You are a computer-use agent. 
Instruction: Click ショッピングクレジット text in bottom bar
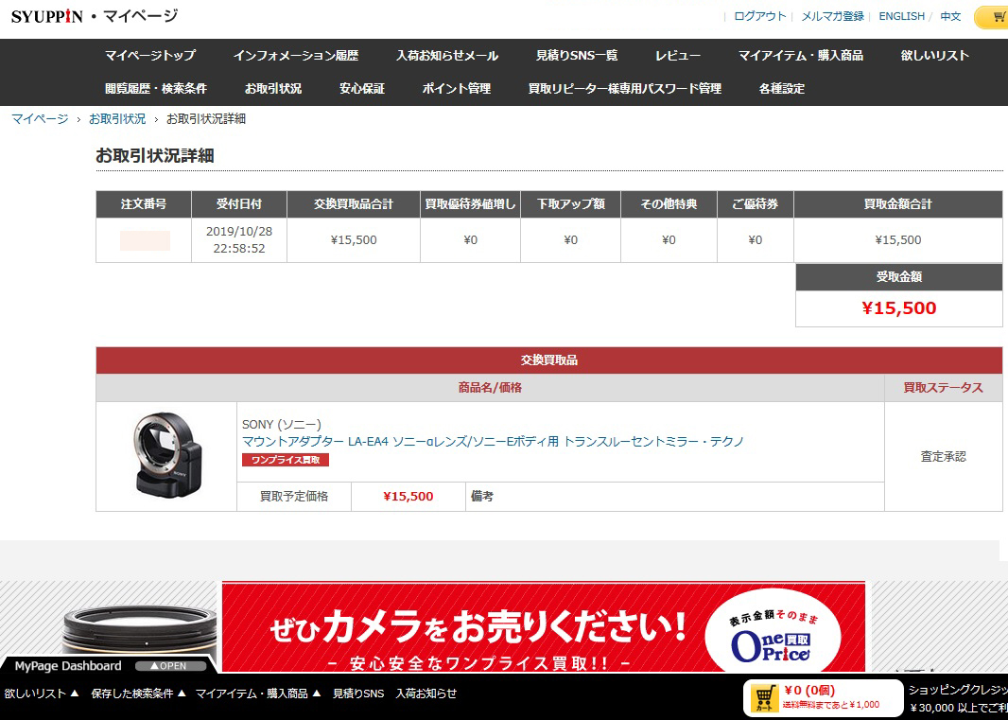pos(958,691)
